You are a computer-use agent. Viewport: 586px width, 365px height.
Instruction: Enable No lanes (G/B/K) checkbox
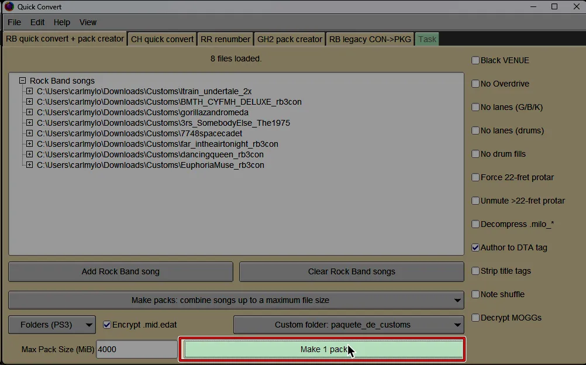coord(475,107)
